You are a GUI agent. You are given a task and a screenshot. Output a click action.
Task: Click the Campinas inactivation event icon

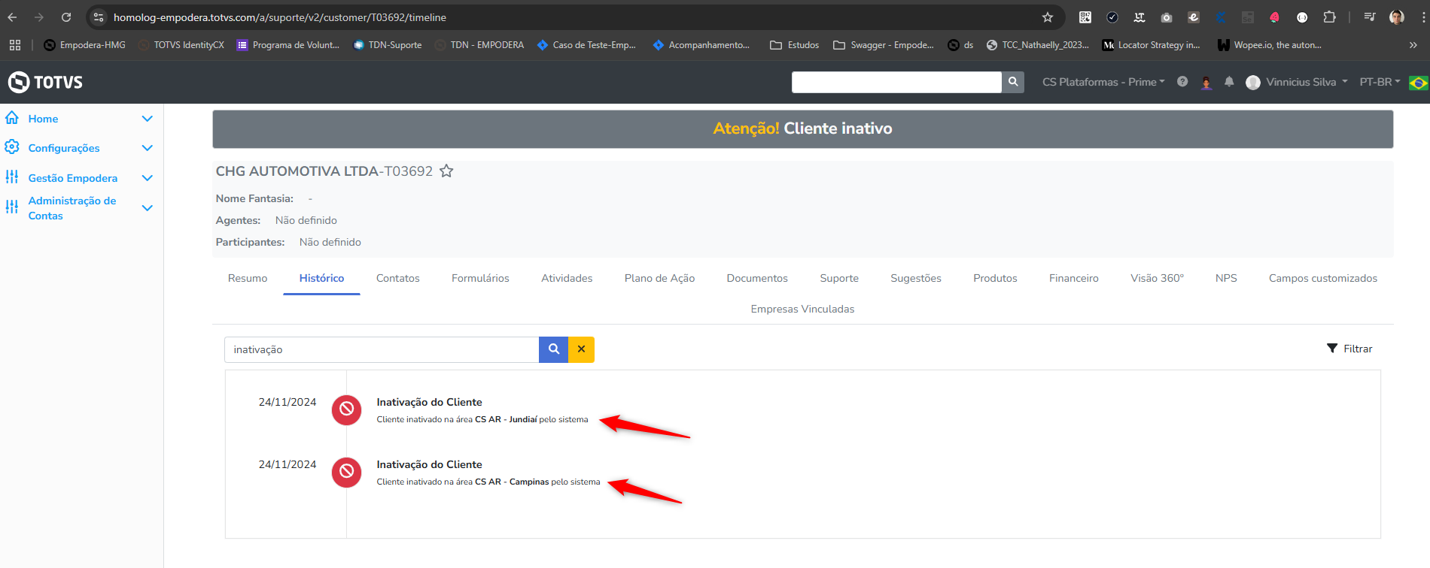[346, 472]
